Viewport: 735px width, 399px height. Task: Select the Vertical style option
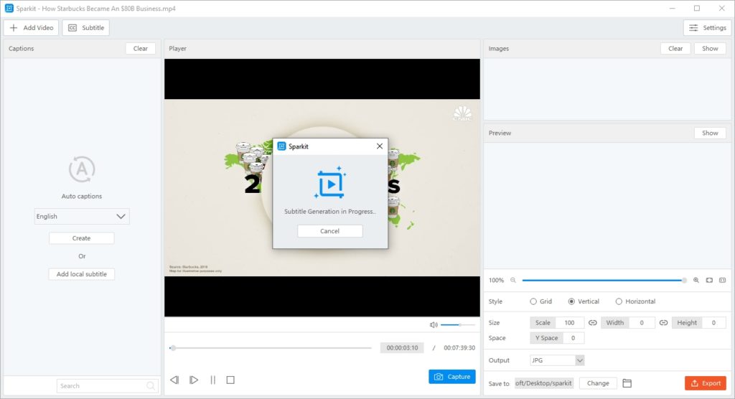tap(583, 301)
